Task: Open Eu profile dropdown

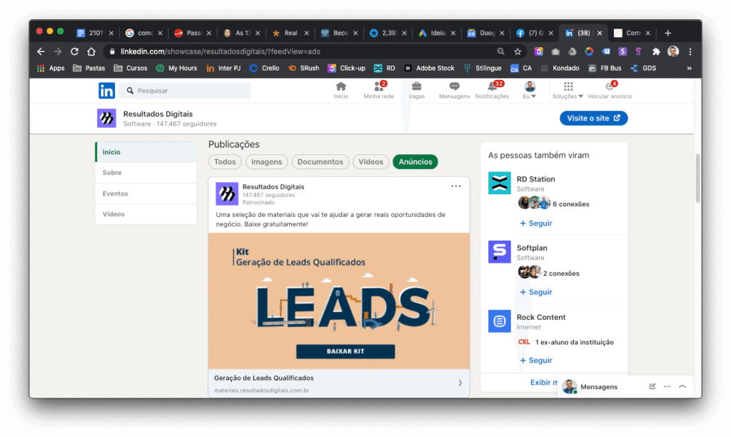Action: pyautogui.click(x=529, y=90)
